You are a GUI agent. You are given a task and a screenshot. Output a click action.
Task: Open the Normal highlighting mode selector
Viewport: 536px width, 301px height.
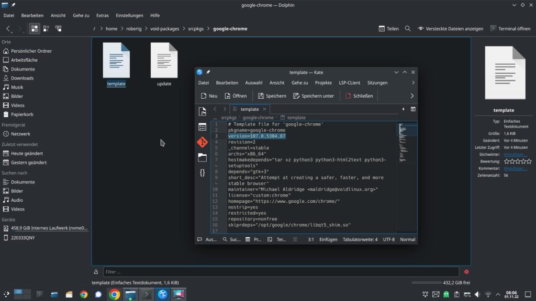(x=407, y=239)
